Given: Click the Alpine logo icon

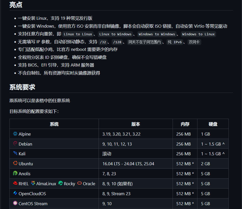Looking at the screenshot, I should coord(15,134).
